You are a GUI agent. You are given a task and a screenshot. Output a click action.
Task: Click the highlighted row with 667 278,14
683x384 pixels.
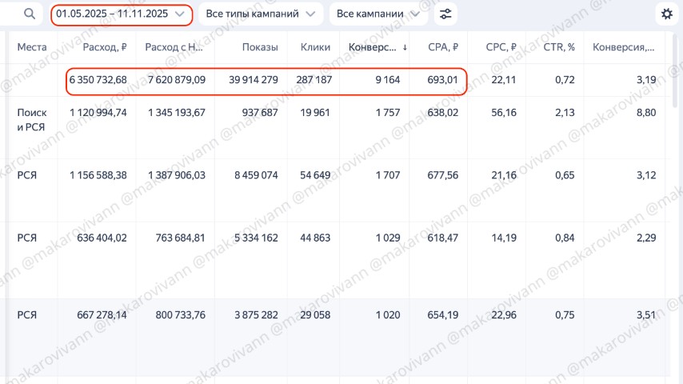[x=98, y=315]
